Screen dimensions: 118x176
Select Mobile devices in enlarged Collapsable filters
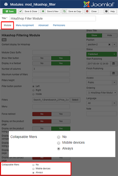[58, 143]
